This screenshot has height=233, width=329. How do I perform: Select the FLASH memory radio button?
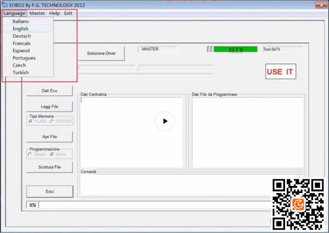pyautogui.click(x=31, y=121)
